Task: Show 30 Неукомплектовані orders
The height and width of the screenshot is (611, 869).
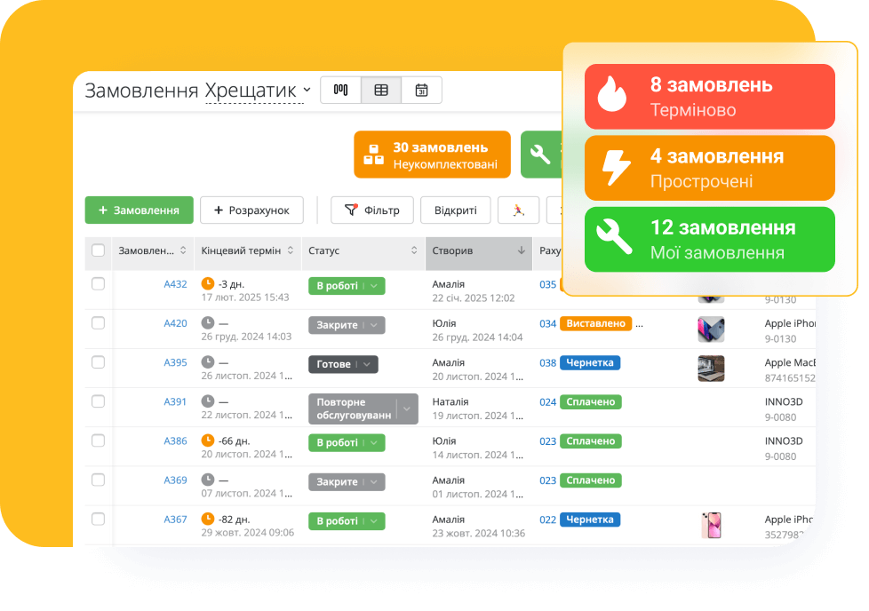Action: 432,155
